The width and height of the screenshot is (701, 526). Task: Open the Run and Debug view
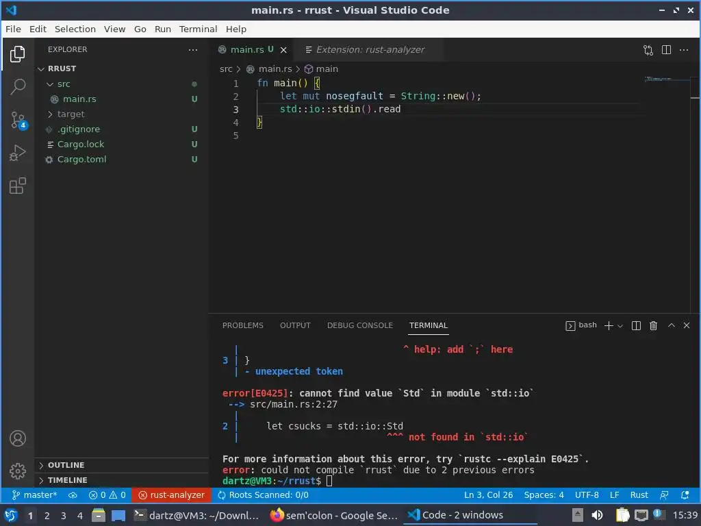17,153
